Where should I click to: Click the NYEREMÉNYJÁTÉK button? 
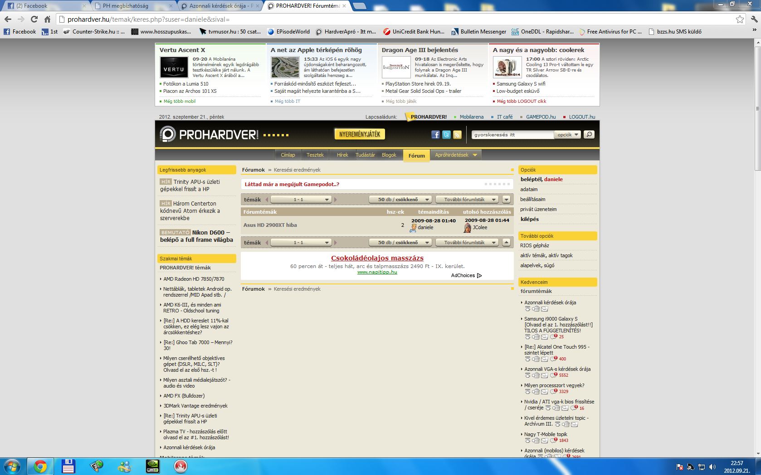point(360,134)
